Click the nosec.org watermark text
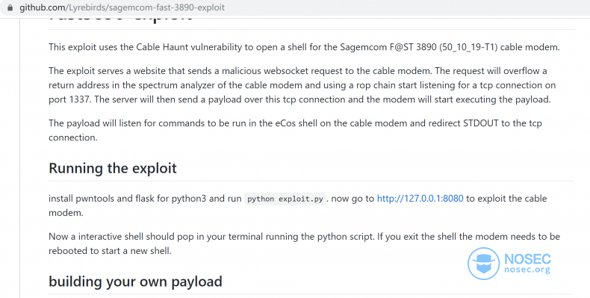 coord(527,270)
